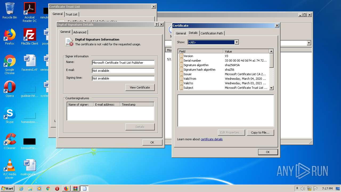
Task: Click the Value column header
Action: coord(246,51)
